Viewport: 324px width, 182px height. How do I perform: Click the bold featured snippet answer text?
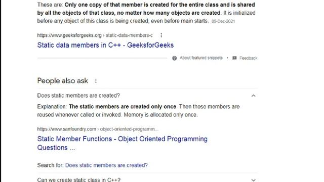pos(146,9)
